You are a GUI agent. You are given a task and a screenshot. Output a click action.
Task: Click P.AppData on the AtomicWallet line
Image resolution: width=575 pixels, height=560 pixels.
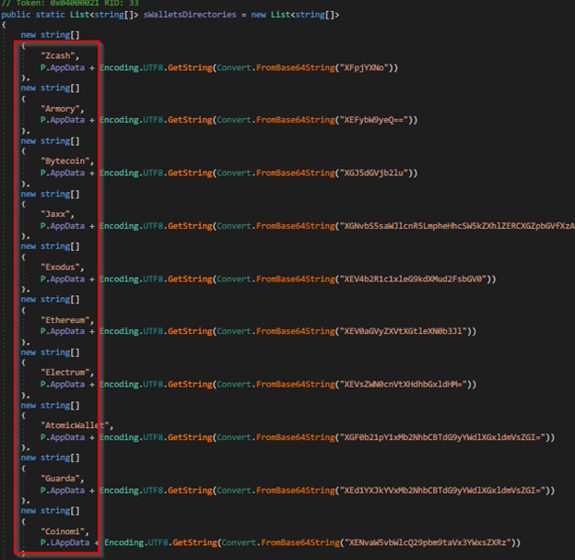click(63, 437)
